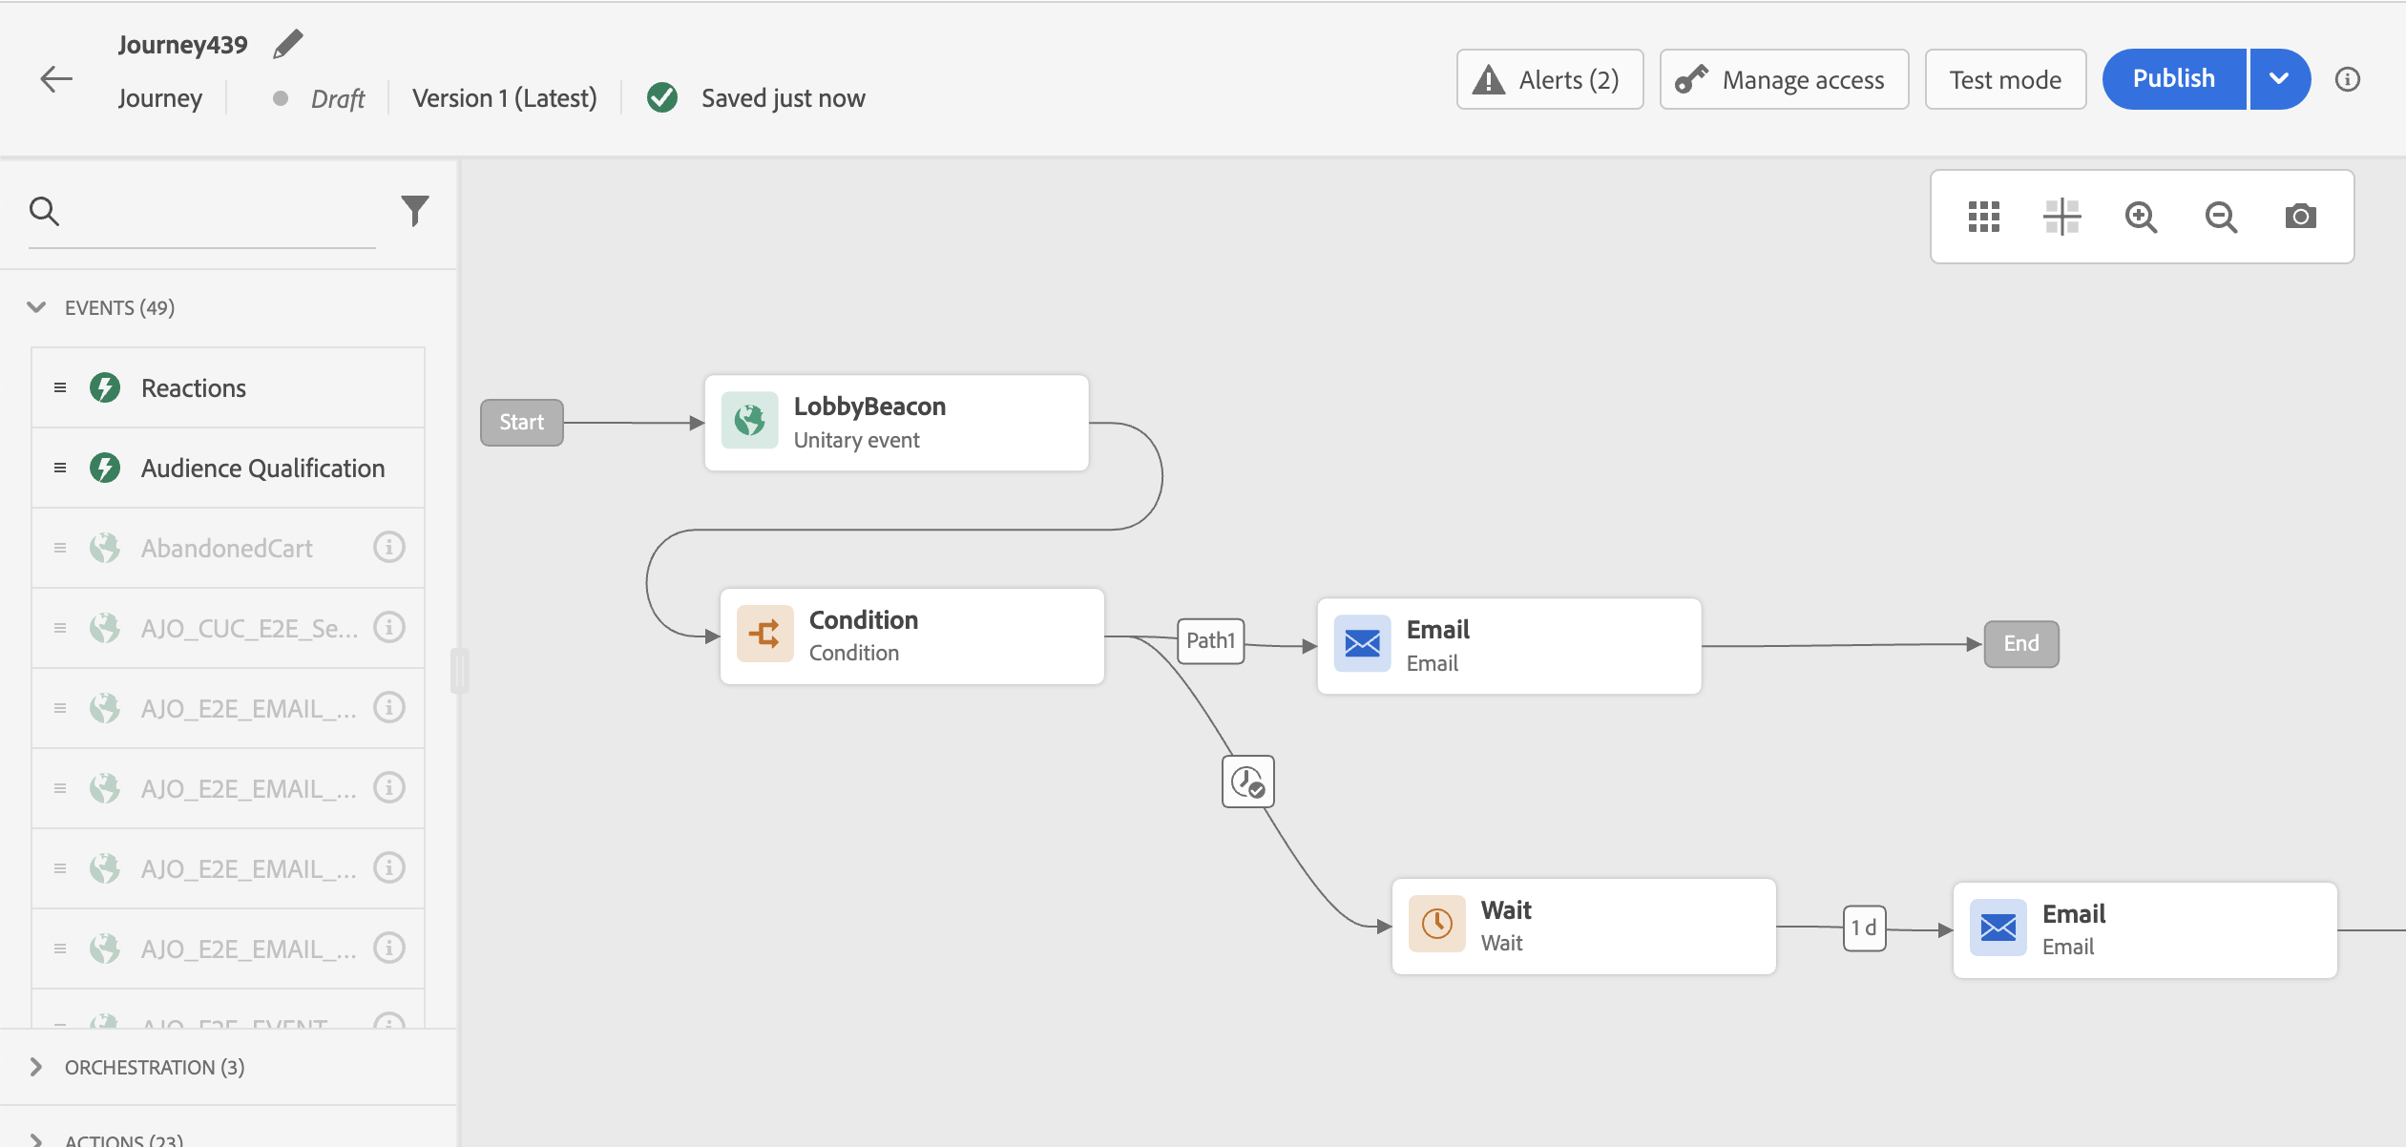Screen dimensions: 2406x1147
Task: Click the palette search input field
Action: (x=220, y=212)
